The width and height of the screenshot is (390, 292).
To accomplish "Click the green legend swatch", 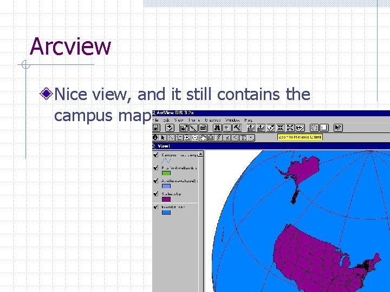I will 166,174.
